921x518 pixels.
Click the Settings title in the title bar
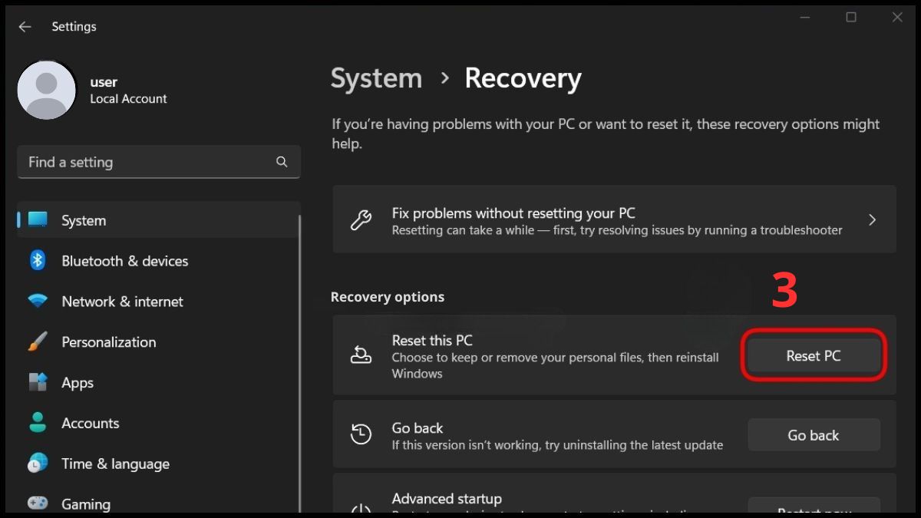(74, 26)
